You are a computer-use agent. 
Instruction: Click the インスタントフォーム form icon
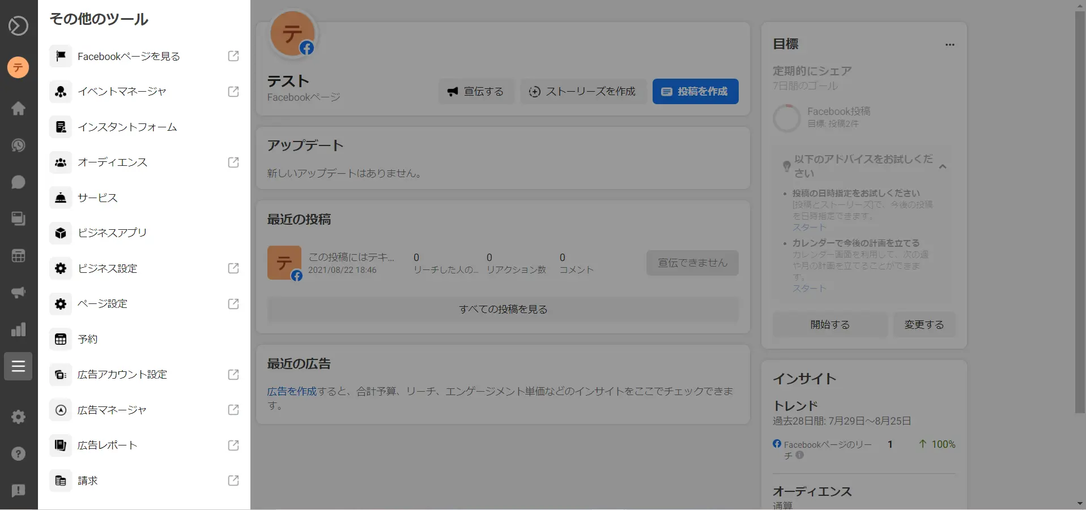pyautogui.click(x=61, y=127)
